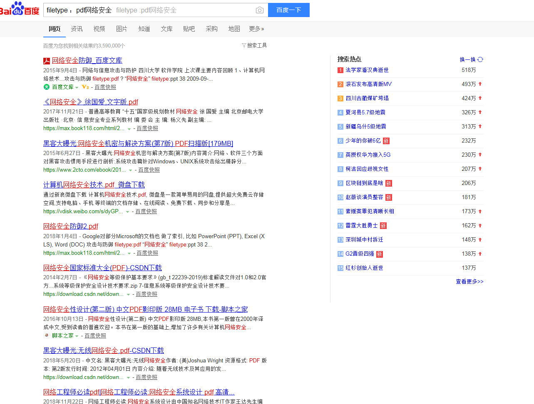Switch to the 文库 tab
Viewport: 534px width, 404px height.
point(166,29)
